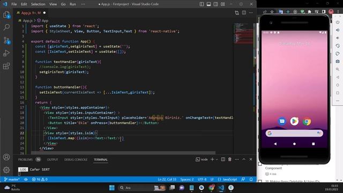The image size is (343, 193).
Task: Open the Selection menu
Action: click(x=38, y=4)
